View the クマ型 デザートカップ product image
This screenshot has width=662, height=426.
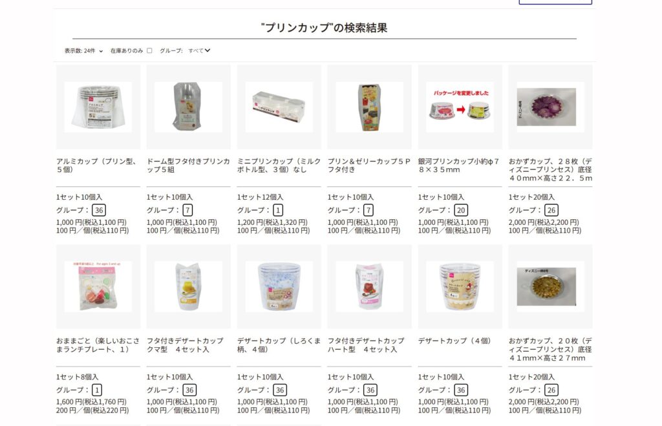(x=188, y=286)
